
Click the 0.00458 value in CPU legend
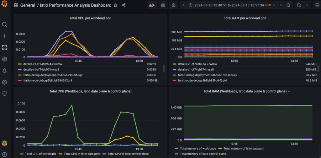[x=152, y=81]
